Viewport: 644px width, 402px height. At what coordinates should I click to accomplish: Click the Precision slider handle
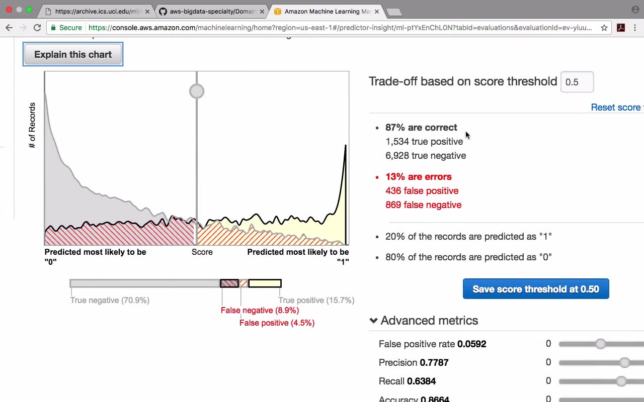pyautogui.click(x=624, y=362)
